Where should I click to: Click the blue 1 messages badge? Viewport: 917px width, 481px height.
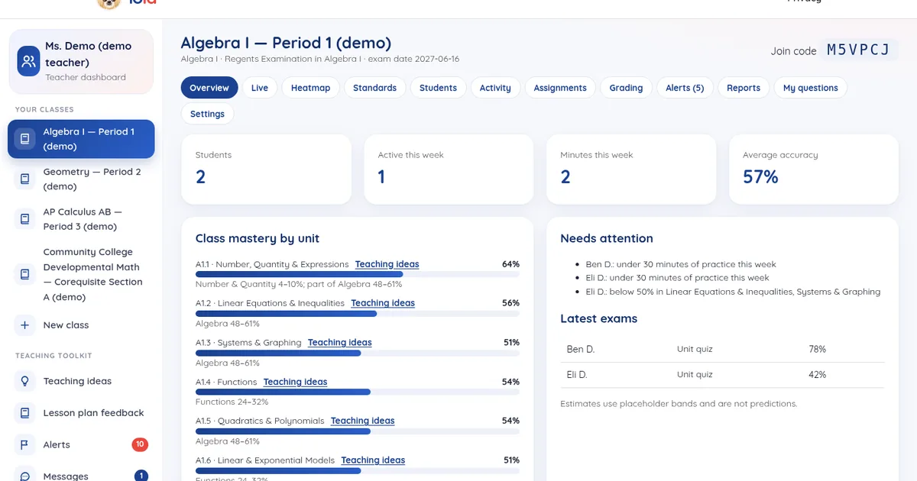click(x=141, y=476)
